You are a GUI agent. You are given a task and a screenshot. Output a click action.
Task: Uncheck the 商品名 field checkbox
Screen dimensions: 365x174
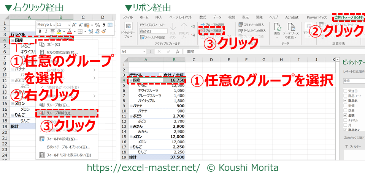click(345, 100)
